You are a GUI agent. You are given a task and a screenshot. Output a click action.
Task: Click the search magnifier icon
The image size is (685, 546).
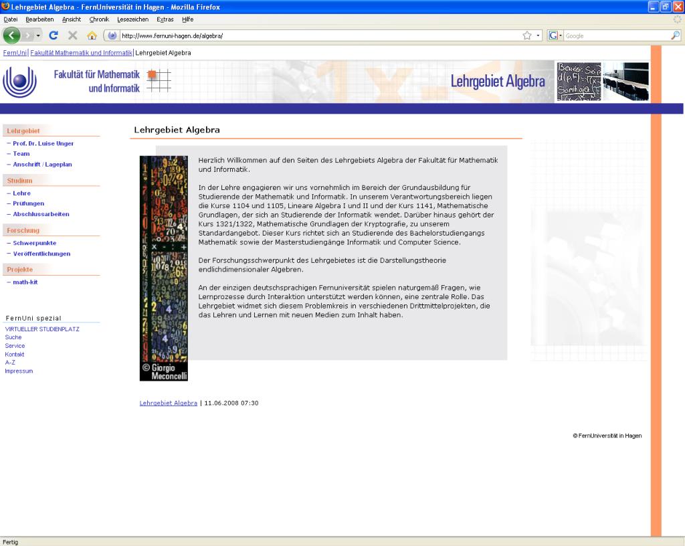point(675,36)
